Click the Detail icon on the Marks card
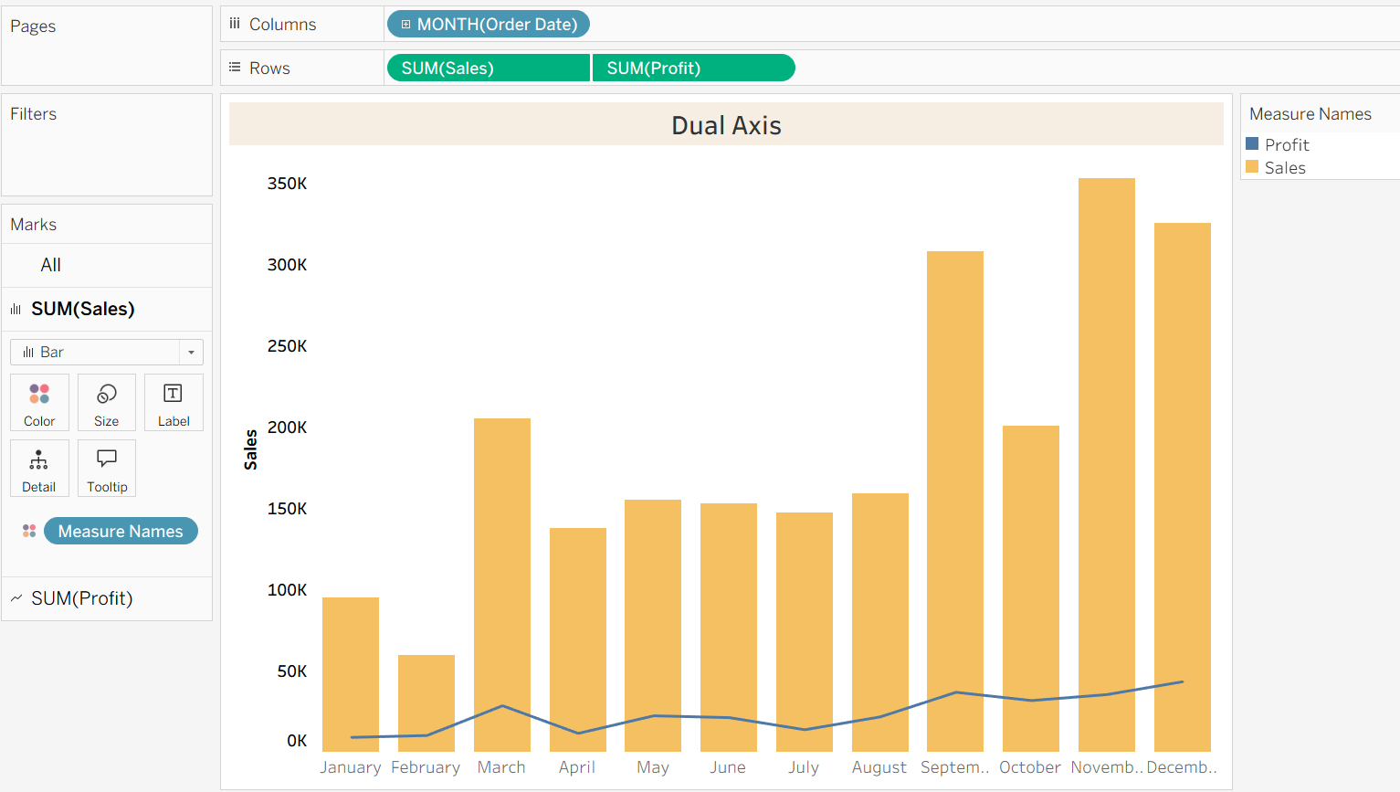This screenshot has height=792, width=1400. coord(39,468)
